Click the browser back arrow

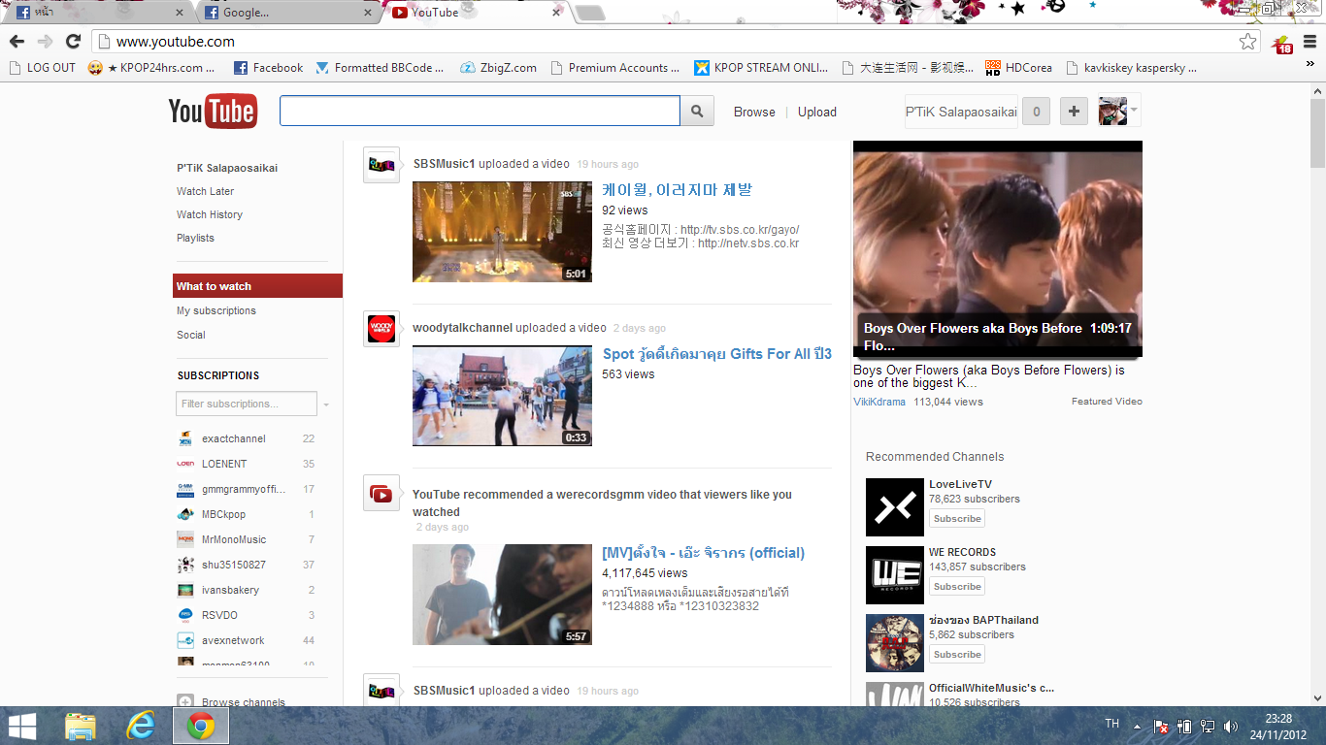click(x=17, y=42)
